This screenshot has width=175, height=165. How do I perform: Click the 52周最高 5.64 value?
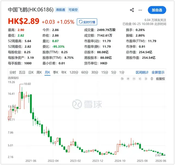point(28,41)
